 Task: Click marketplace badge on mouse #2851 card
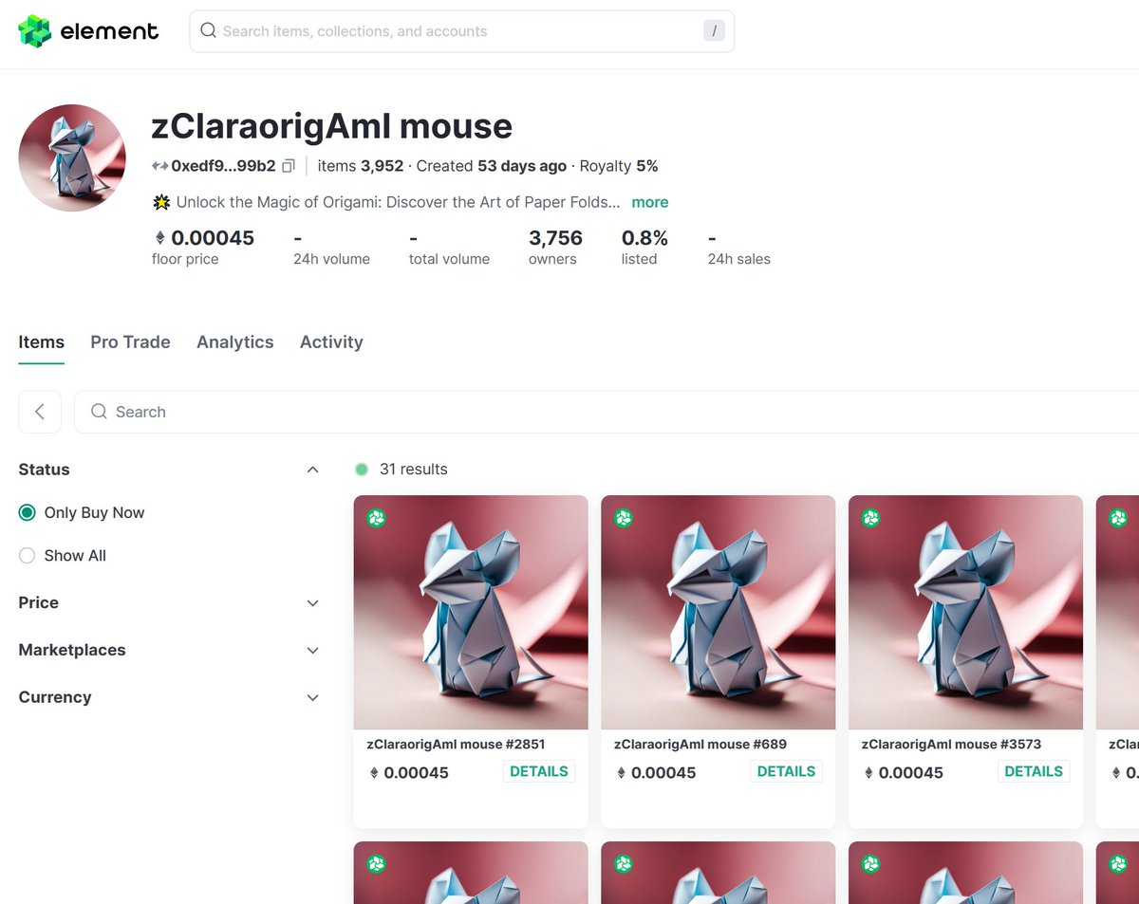point(377,518)
